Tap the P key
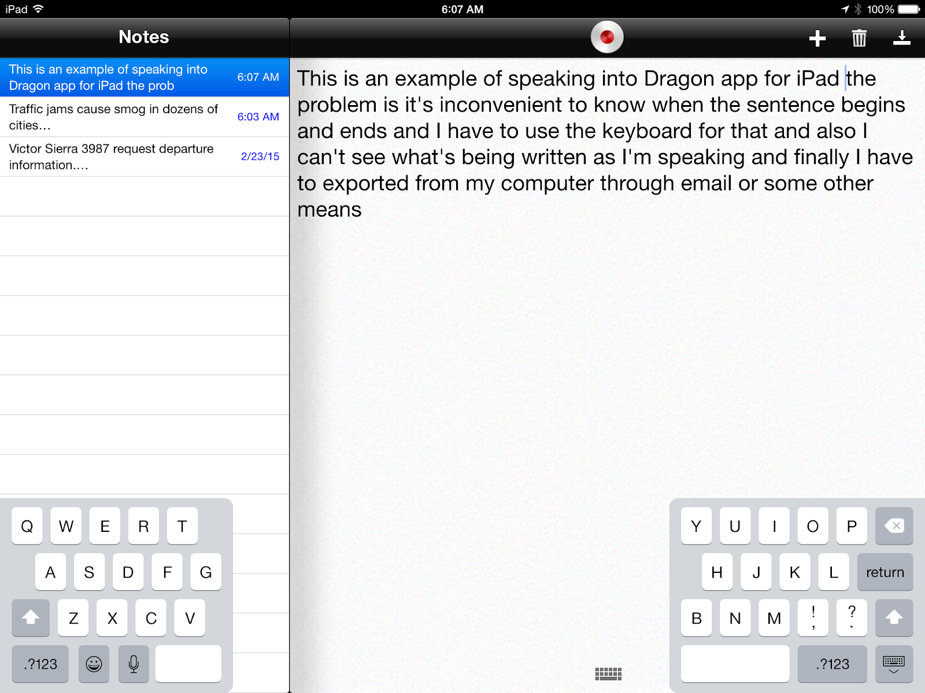The height and width of the screenshot is (693, 925). click(x=852, y=526)
